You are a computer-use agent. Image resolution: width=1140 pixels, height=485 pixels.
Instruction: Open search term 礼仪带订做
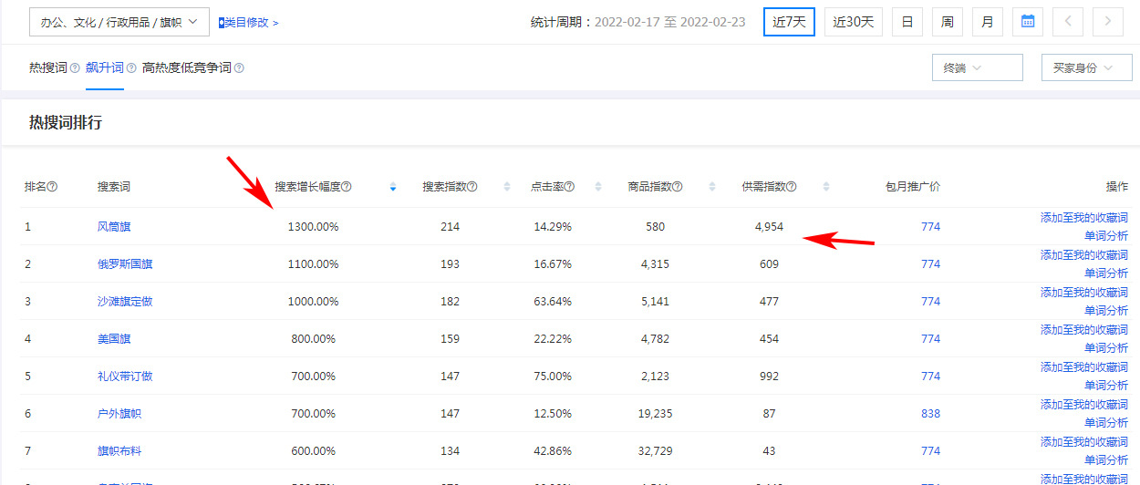click(125, 377)
